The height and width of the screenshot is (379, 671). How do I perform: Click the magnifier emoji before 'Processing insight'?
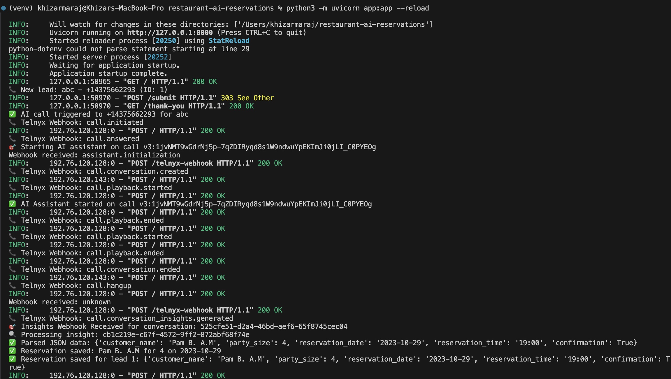click(12, 334)
